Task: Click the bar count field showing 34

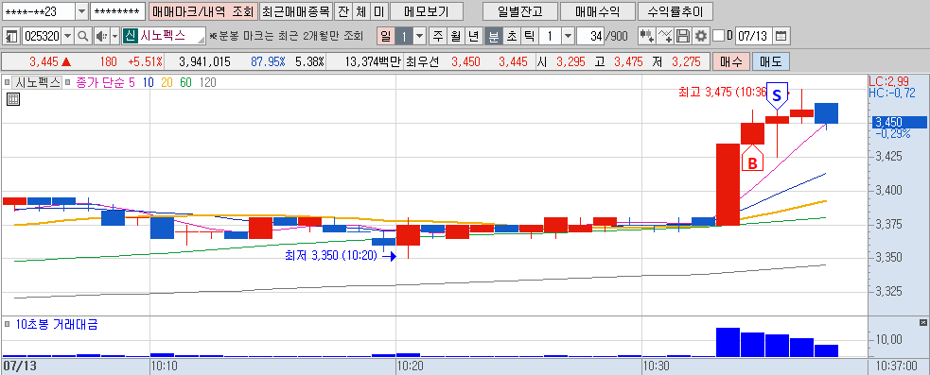Action: (x=590, y=36)
